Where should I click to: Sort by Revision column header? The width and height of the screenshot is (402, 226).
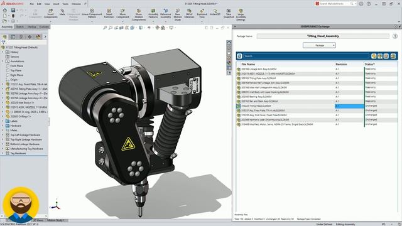[341, 64]
